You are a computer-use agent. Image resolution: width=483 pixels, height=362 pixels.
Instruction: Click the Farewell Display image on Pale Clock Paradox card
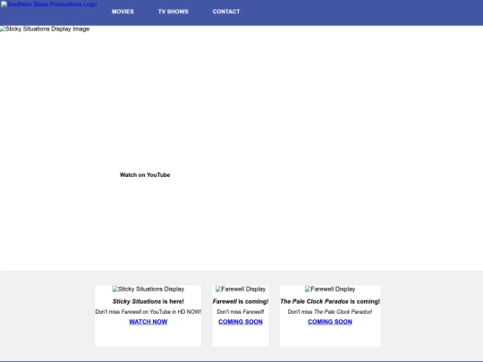click(330, 289)
